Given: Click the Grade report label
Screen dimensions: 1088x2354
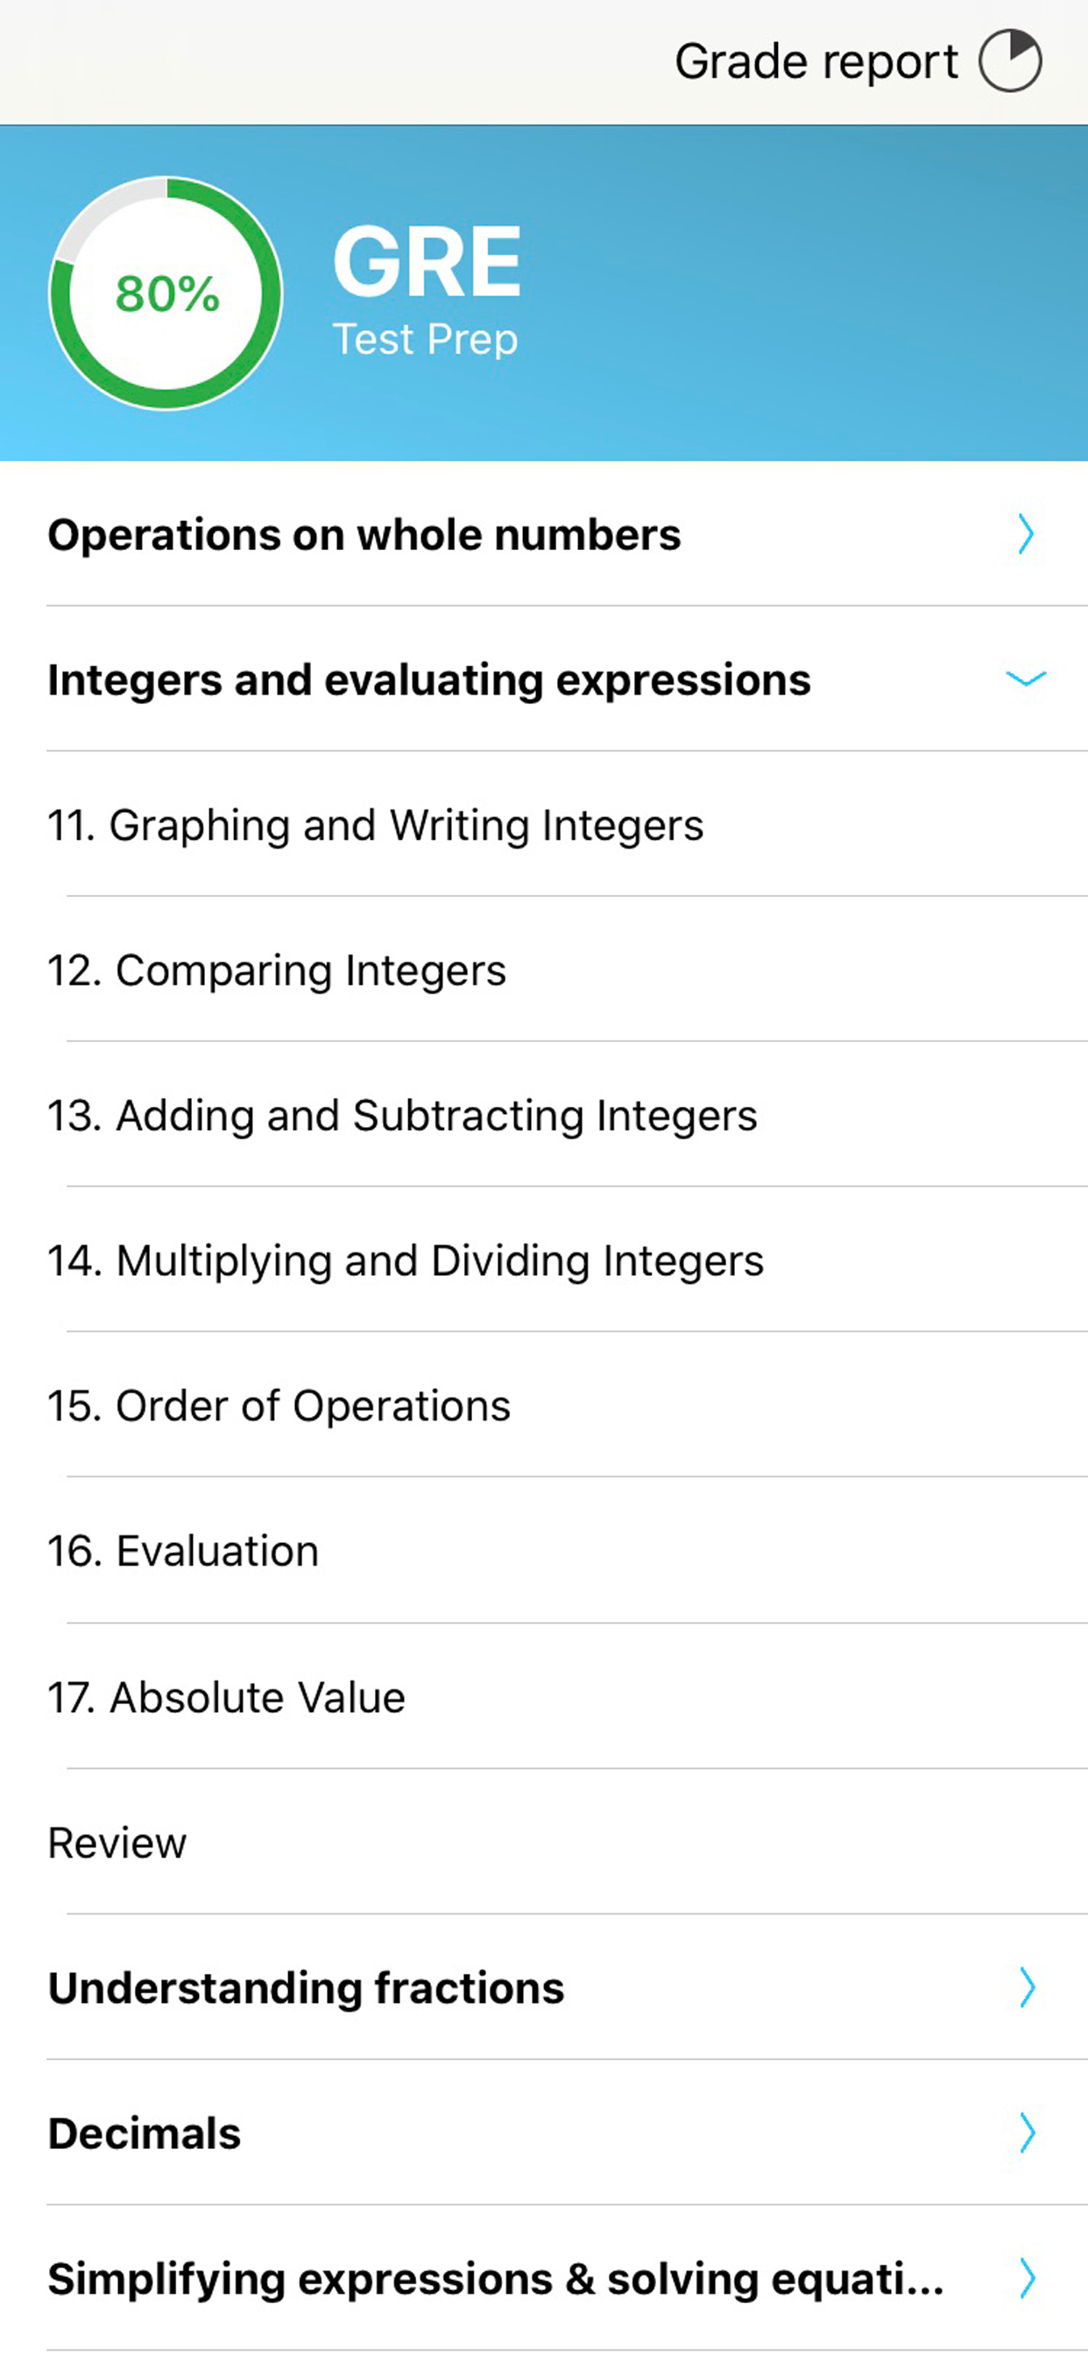Looking at the screenshot, I should point(816,62).
